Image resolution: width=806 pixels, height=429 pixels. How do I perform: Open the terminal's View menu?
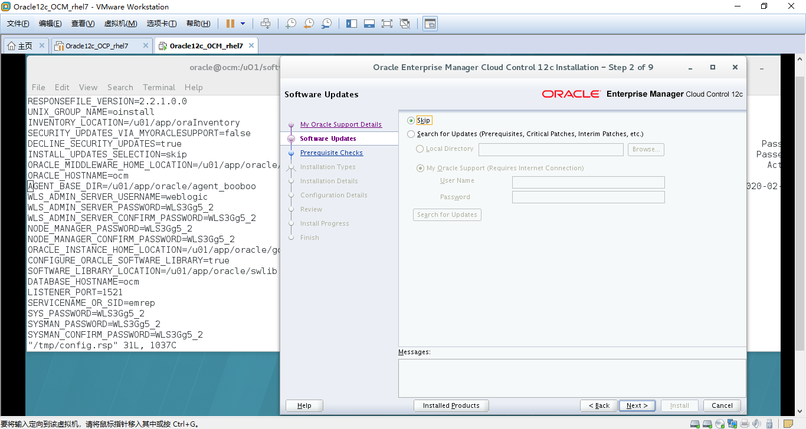tap(88, 87)
